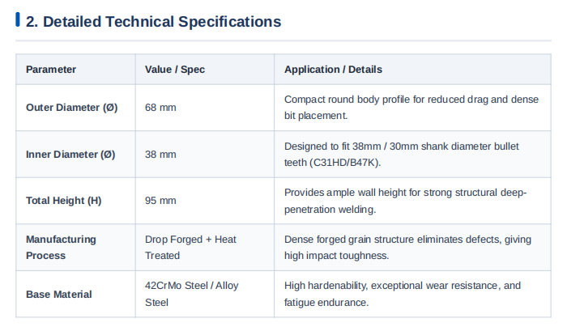The image size is (567, 331).
Task: Select the 'Parameter' column header
Action: click(50, 70)
